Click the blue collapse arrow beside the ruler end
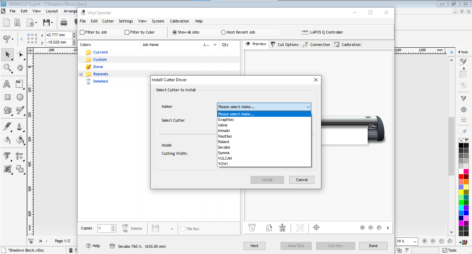 click(452, 52)
